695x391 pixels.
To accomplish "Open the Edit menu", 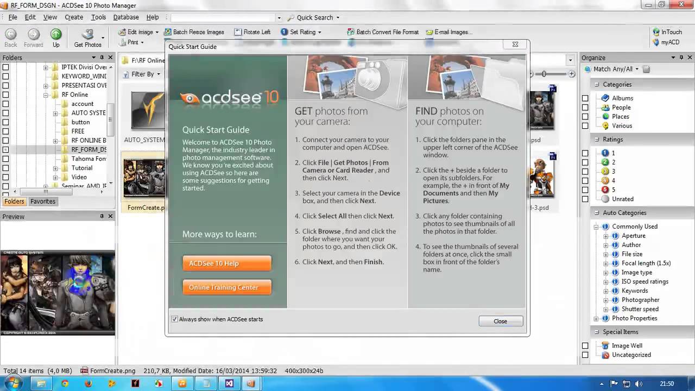I will click(x=30, y=17).
